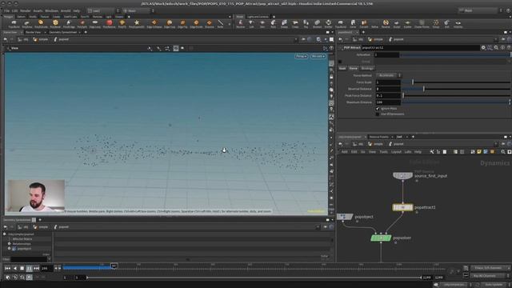The height and width of the screenshot is (288, 512).
Task: Toggle the Ignore Mass checkbox
Action: pyautogui.click(x=378, y=109)
